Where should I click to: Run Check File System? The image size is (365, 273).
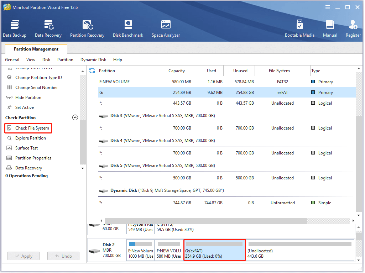coord(28,128)
